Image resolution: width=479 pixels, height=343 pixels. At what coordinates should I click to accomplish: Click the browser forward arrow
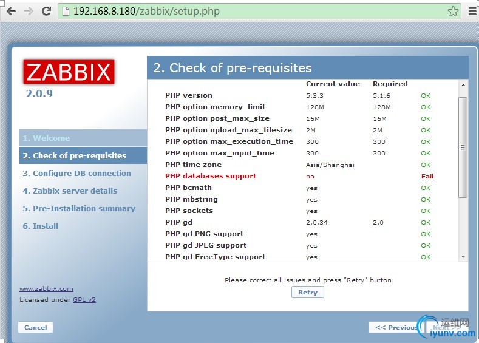(x=29, y=12)
